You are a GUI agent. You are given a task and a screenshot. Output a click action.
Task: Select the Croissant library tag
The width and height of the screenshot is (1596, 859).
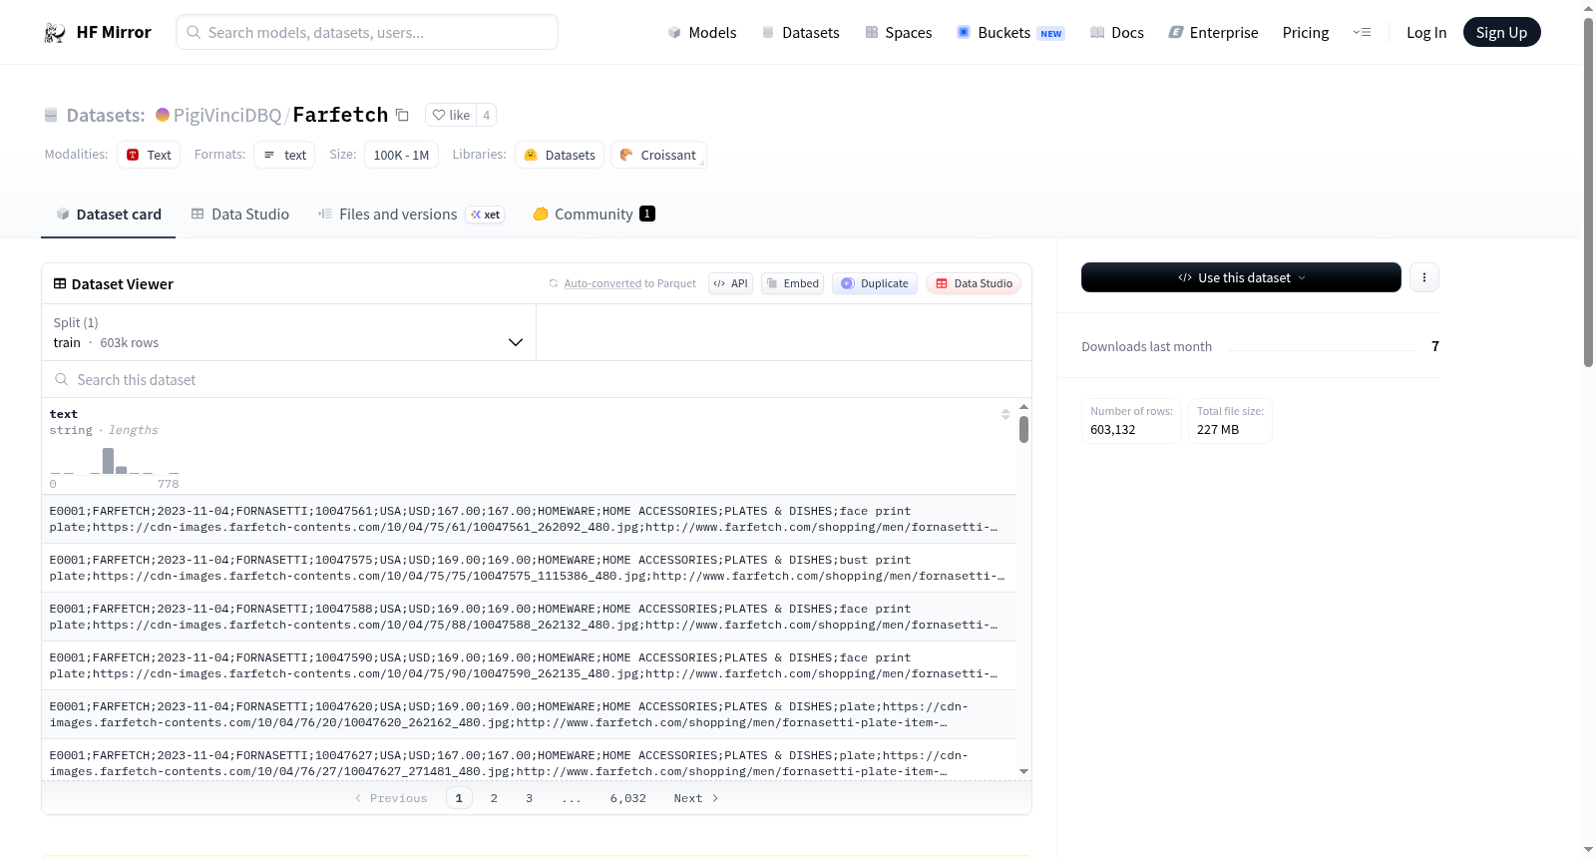(x=658, y=155)
